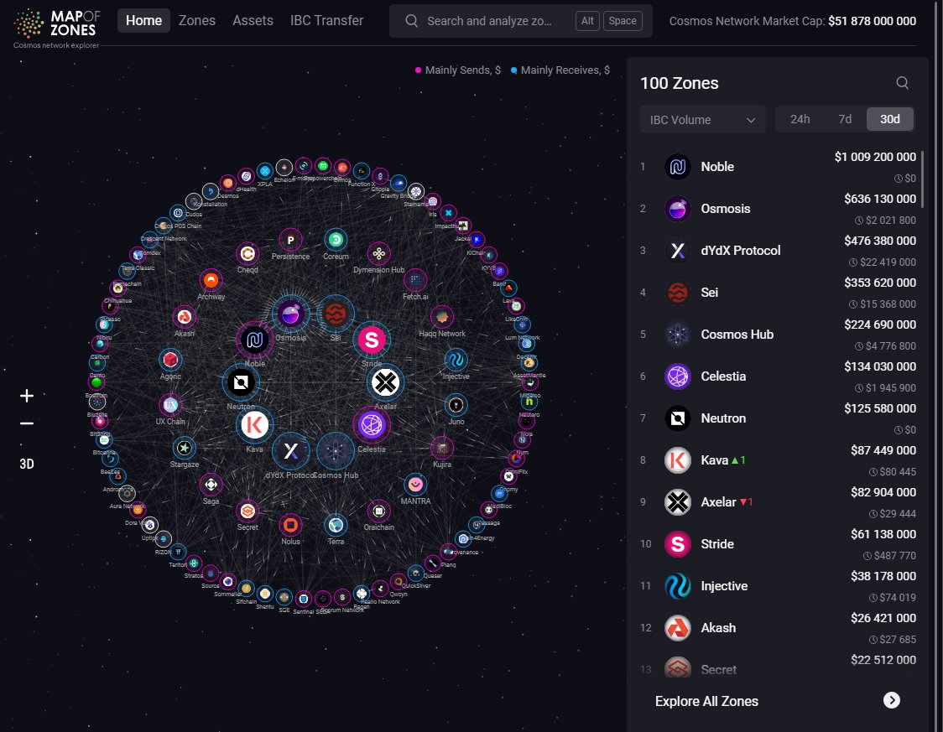Image resolution: width=943 pixels, height=732 pixels.
Task: Select dYdX Protocol in zones list
Action: point(778,251)
